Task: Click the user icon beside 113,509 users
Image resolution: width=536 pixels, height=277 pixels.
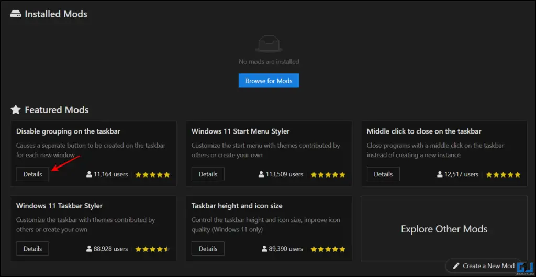Action: pos(262,174)
